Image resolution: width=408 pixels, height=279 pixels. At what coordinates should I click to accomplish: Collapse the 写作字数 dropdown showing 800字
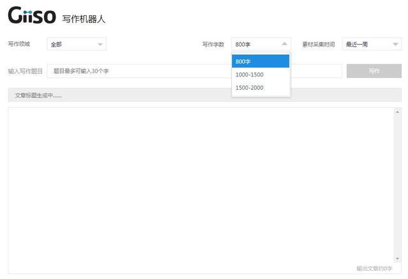click(x=261, y=44)
